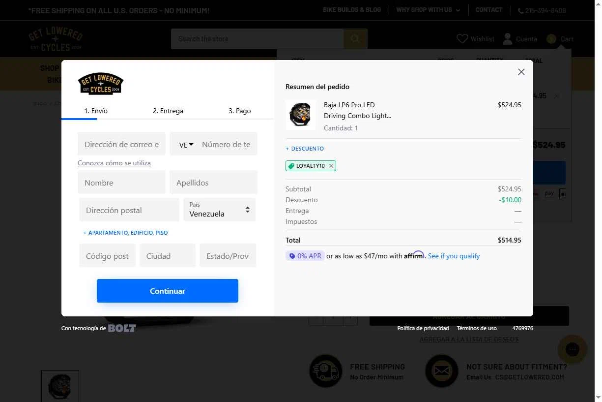Screen dimensions: 602x402
Task: Click the email envelope fitment icon
Action: click(x=441, y=371)
